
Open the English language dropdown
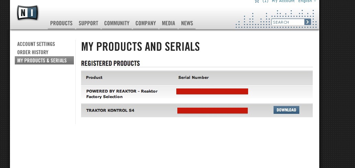point(307,1)
